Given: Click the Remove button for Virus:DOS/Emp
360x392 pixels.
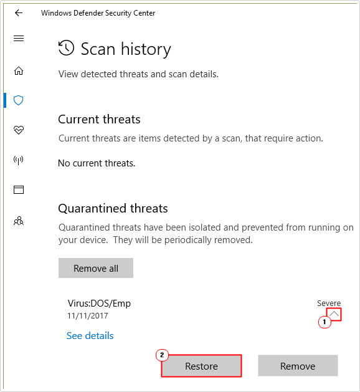Looking at the screenshot, I should pos(298,366).
